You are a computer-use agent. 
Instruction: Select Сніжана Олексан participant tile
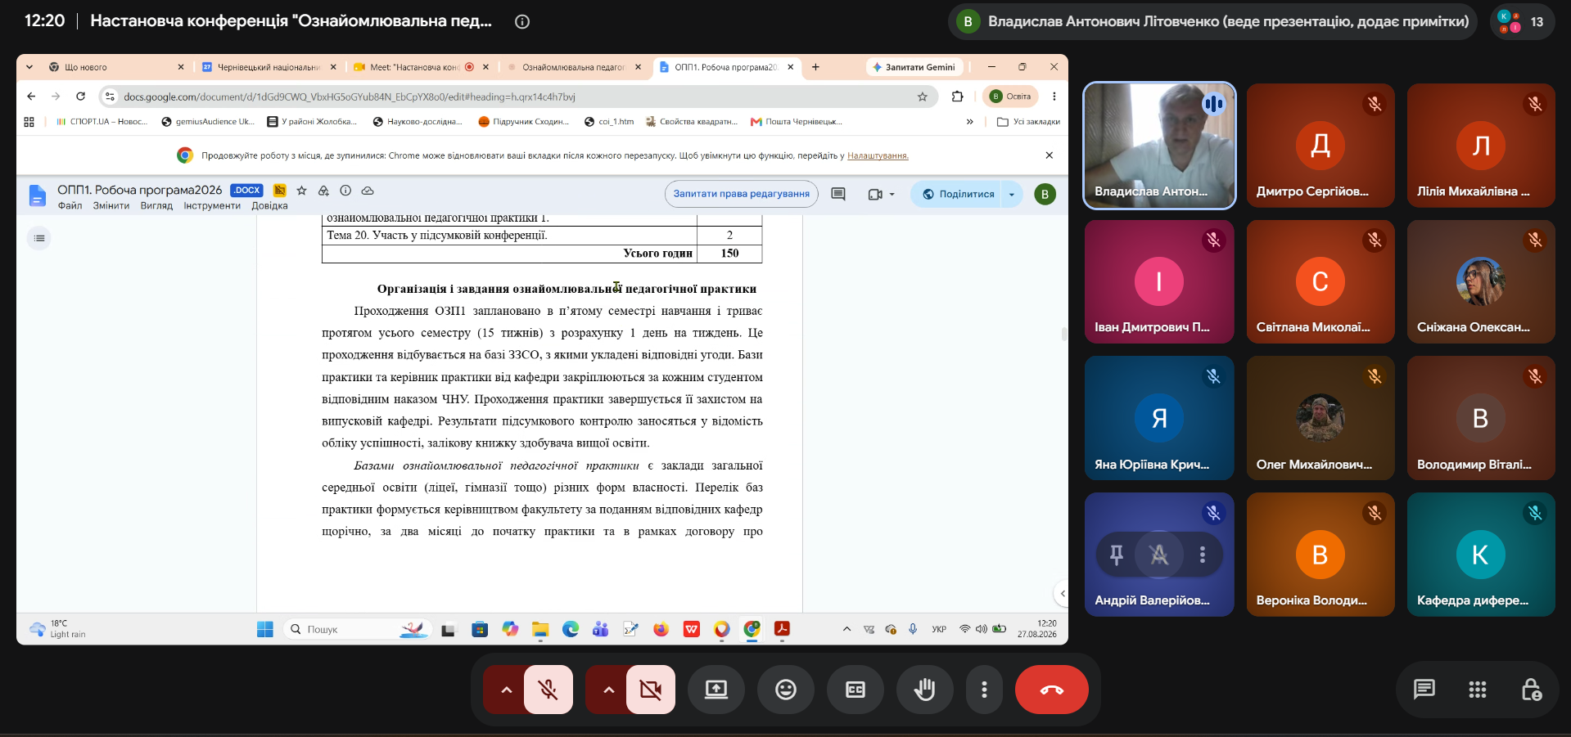click(1481, 281)
